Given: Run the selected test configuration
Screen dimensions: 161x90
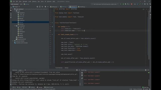Looking at the screenshot, I should (x=121, y=4).
